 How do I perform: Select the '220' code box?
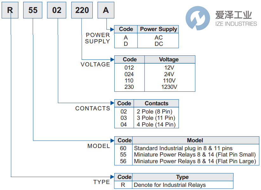82,10
